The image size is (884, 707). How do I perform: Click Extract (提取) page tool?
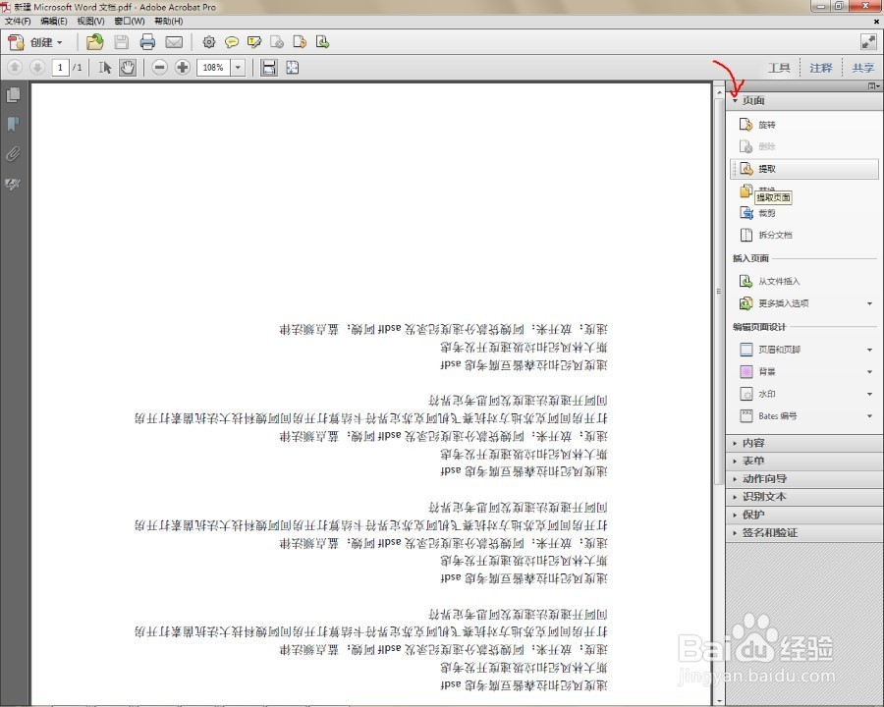[x=804, y=169]
